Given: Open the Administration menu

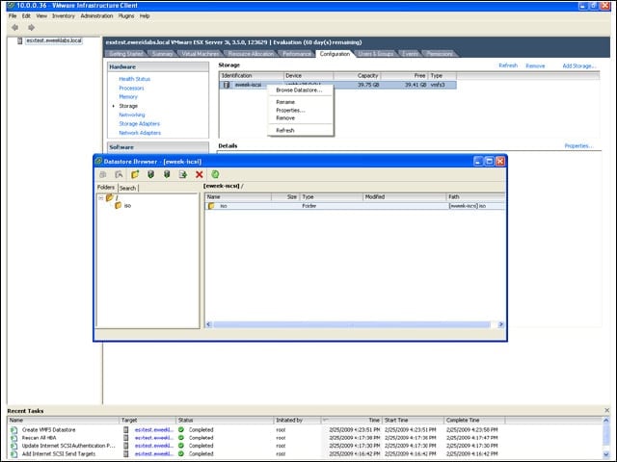Looking at the screenshot, I should tap(96, 16).
